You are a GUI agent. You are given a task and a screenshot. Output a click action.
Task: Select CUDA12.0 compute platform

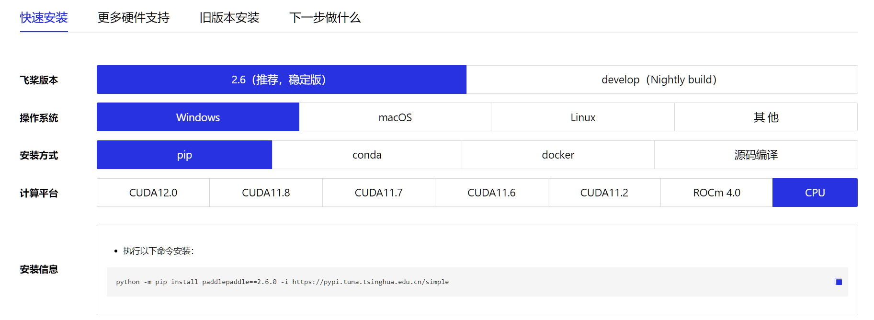[153, 193]
